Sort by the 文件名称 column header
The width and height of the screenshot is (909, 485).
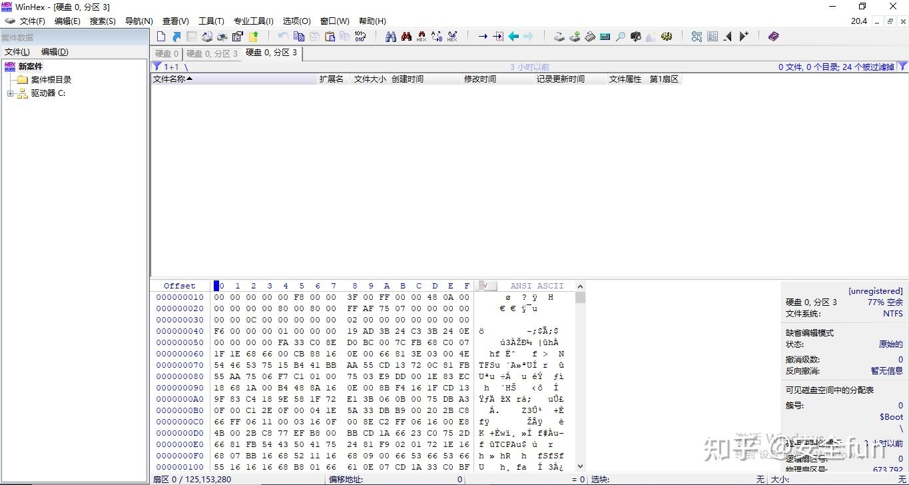coord(234,79)
